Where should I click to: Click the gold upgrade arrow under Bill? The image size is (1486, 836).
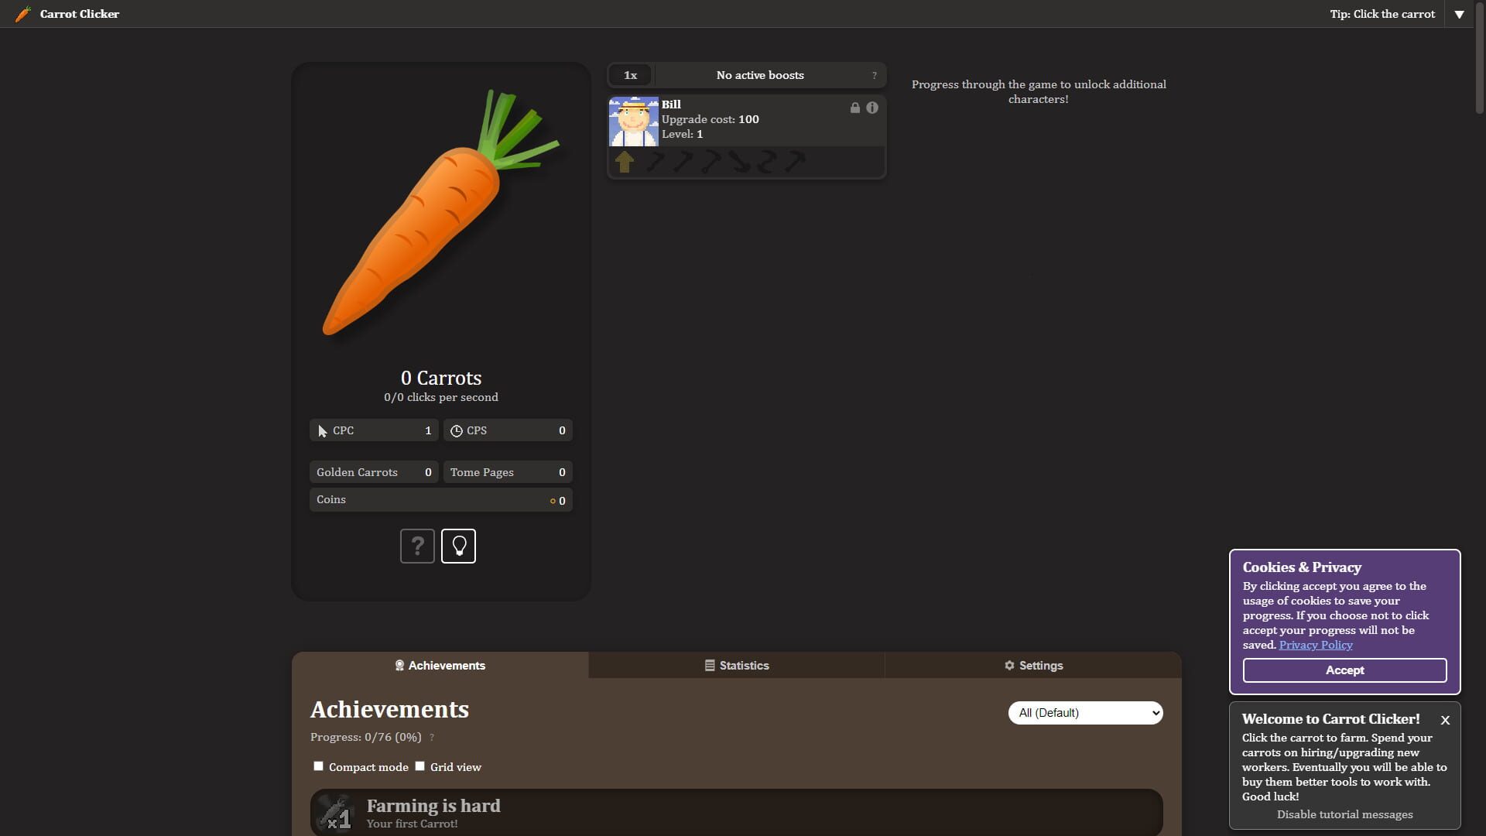625,162
